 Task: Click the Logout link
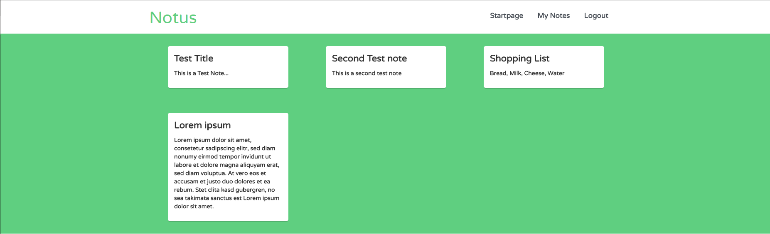596,16
